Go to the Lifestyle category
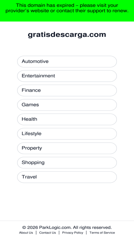 click(67, 134)
